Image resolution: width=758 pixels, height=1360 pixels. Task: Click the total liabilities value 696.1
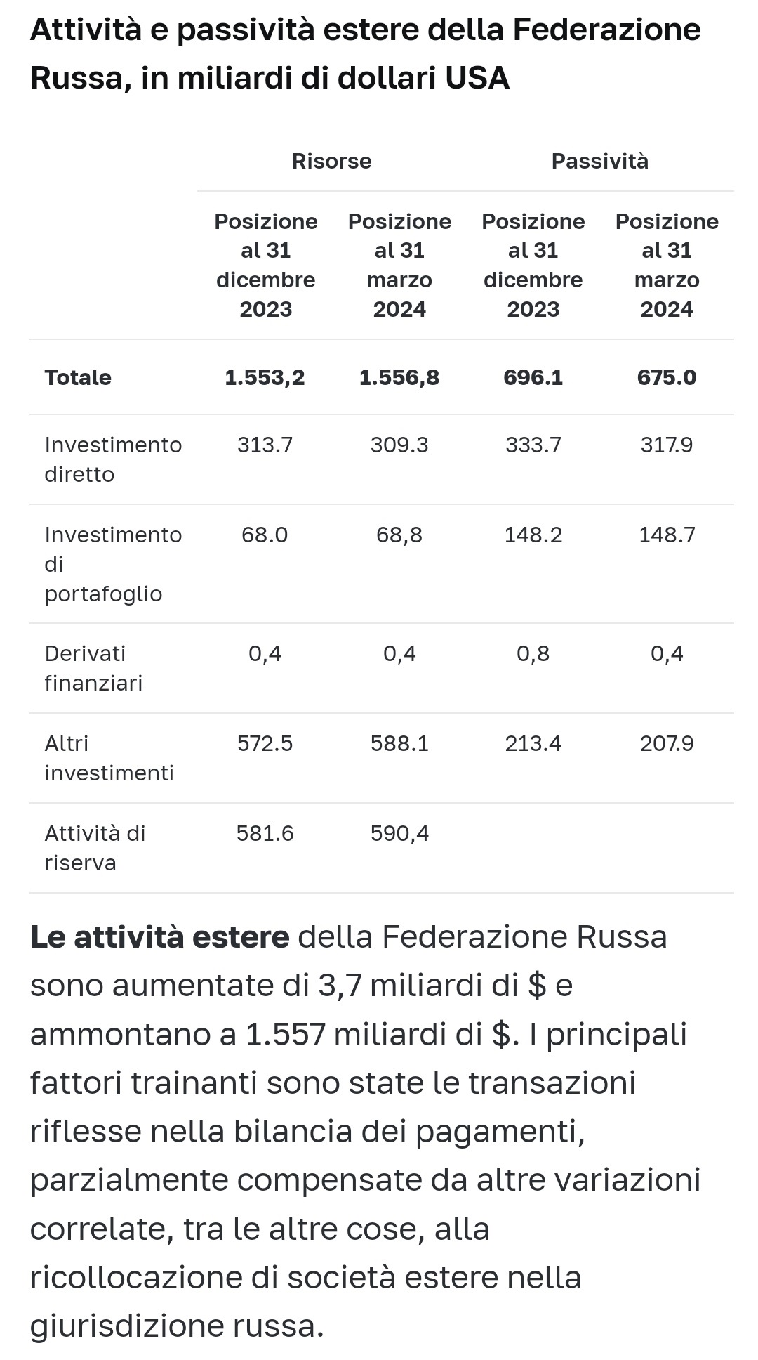pos(533,377)
